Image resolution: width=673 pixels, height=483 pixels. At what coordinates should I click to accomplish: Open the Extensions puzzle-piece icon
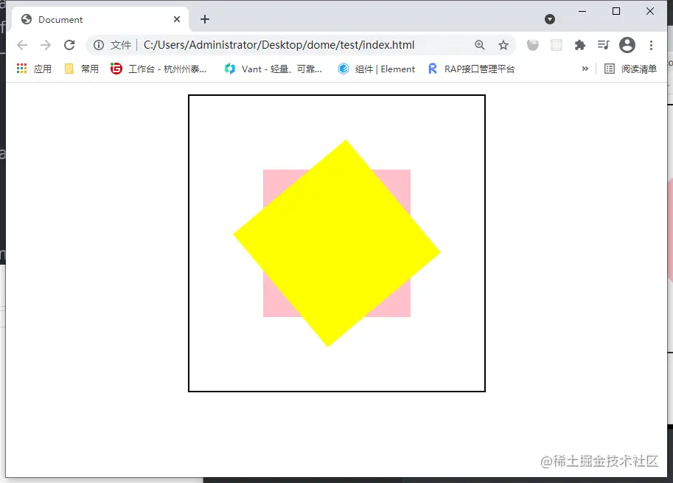point(580,45)
